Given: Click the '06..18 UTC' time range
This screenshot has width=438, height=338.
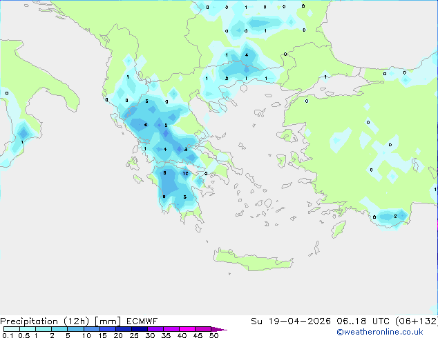Looking at the screenshot, I should point(363,321).
